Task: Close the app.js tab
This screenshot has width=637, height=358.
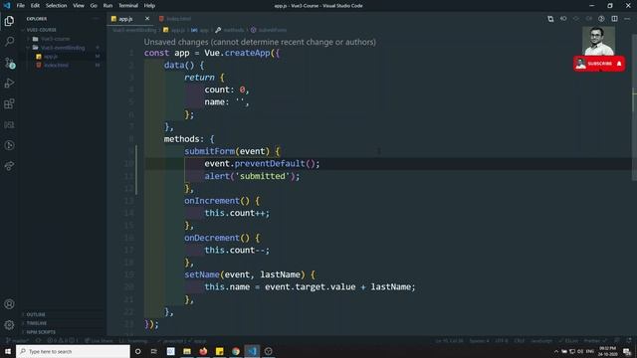Action: pos(147,19)
